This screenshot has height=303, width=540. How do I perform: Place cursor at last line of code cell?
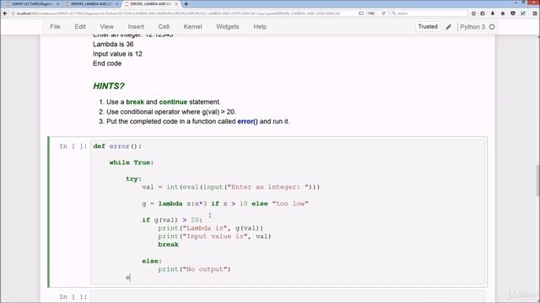(x=128, y=278)
